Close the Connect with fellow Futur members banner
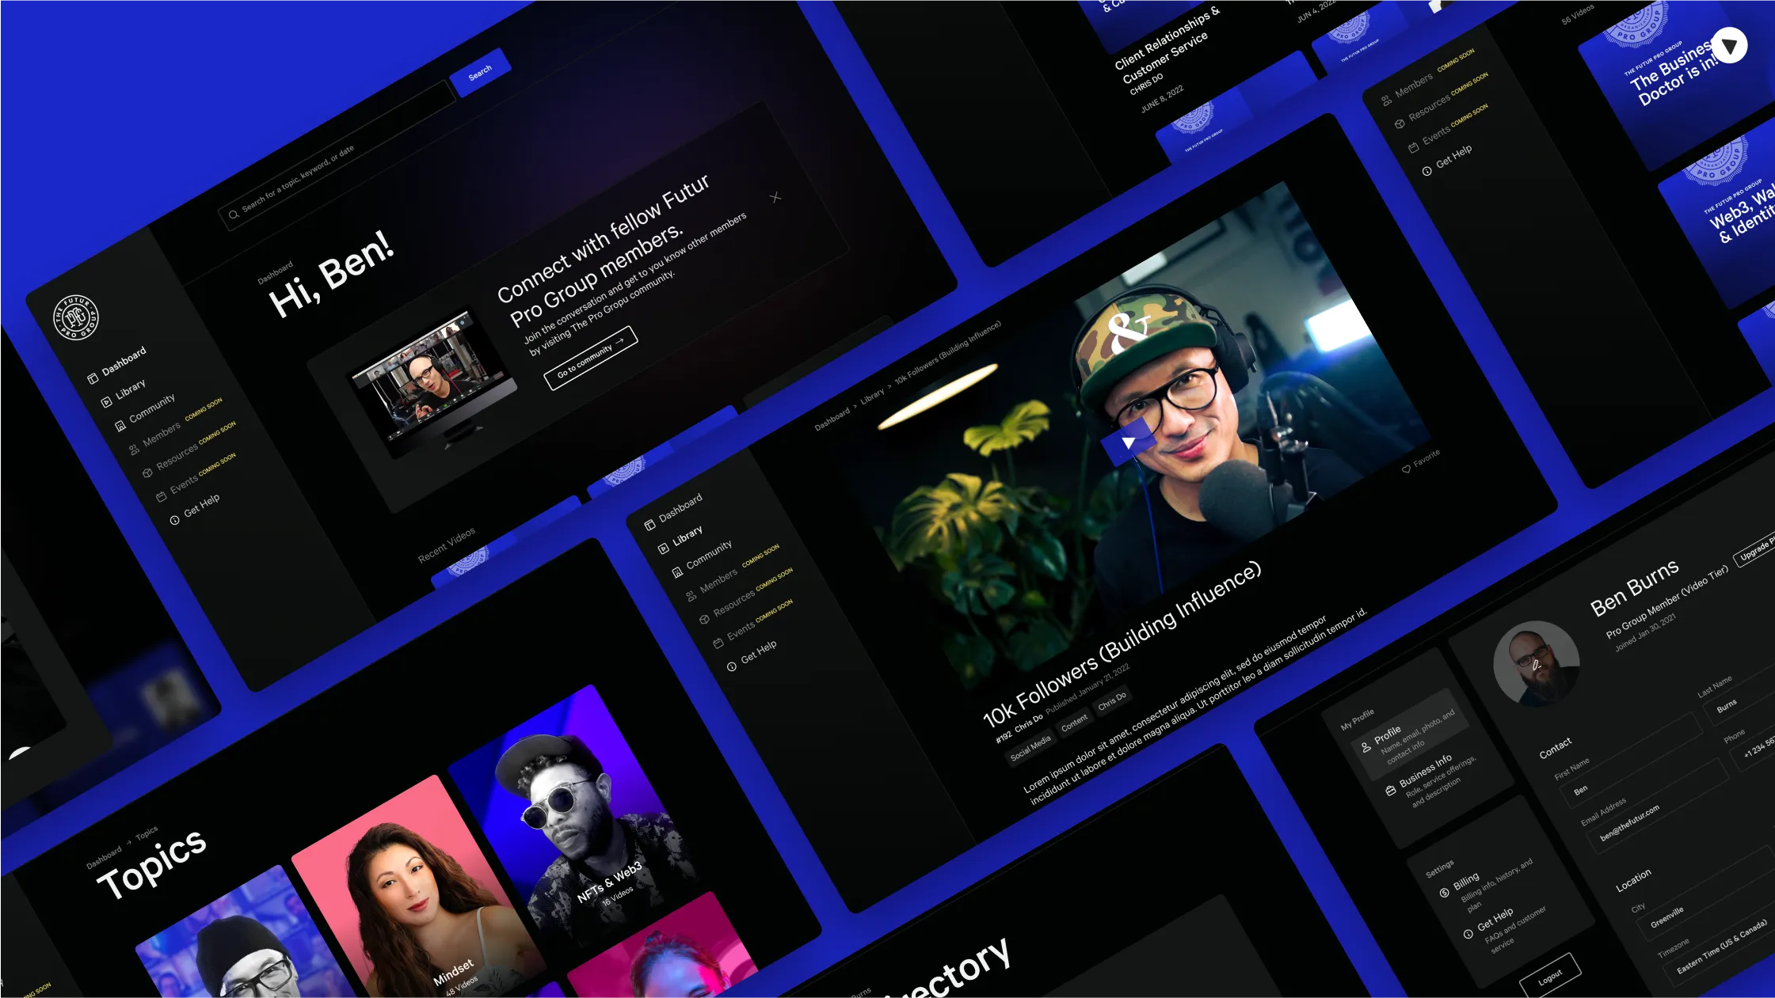 [x=775, y=197]
